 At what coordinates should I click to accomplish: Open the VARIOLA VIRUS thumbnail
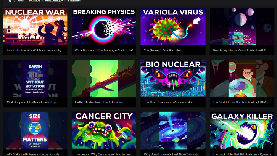tap(173, 26)
